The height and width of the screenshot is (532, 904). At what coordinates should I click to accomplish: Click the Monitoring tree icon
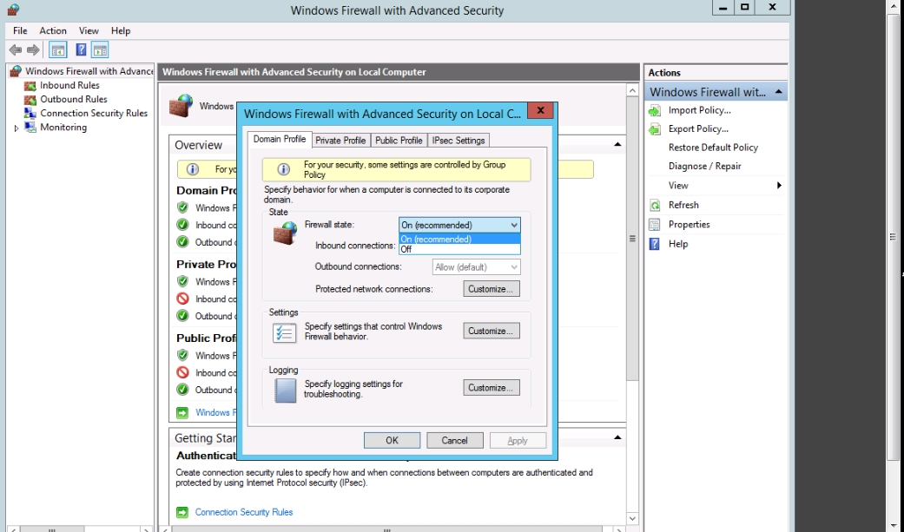(x=30, y=128)
